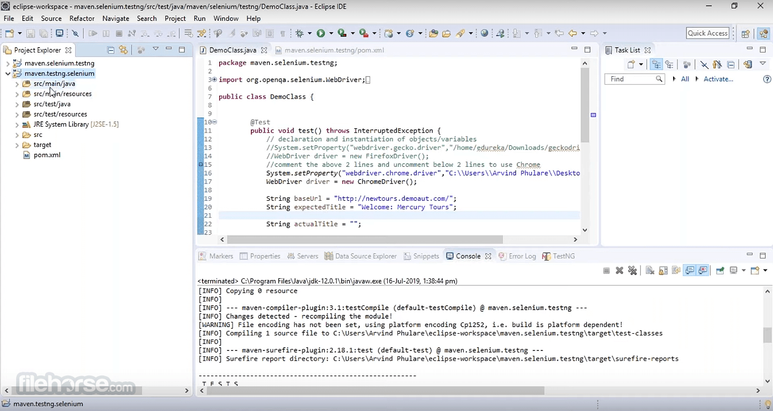
Task: Click the console vertical scrollbar thumb
Action: pos(768,335)
